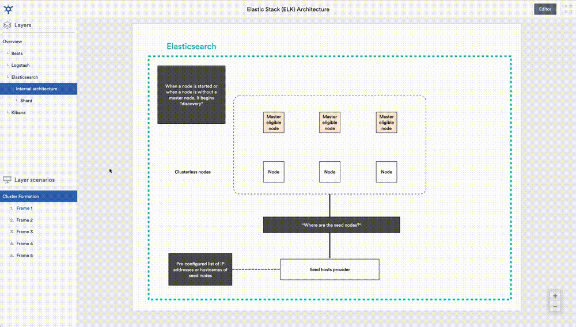Click the "Where are the seed nodes?" box
The width and height of the screenshot is (576, 327).
[331, 225]
